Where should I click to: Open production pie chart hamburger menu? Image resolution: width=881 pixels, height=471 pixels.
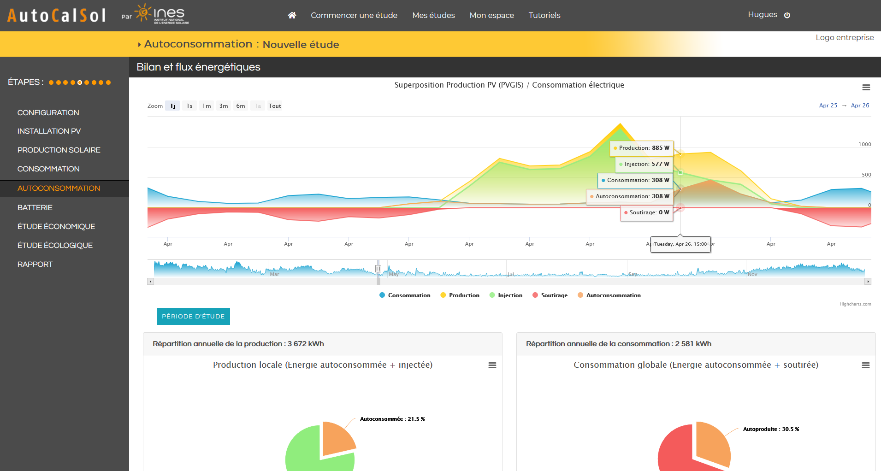click(492, 365)
